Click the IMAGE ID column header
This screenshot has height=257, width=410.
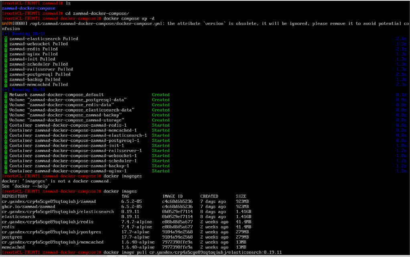pos(172,196)
